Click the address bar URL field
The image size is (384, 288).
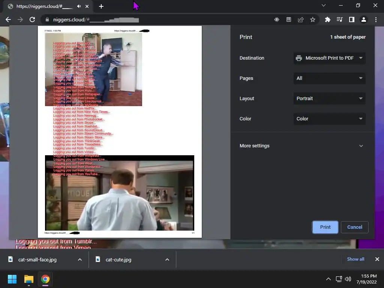[x=157, y=19]
